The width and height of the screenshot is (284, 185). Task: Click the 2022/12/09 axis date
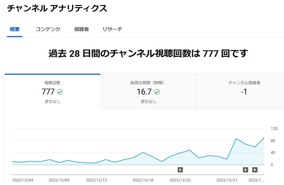tap(59, 180)
